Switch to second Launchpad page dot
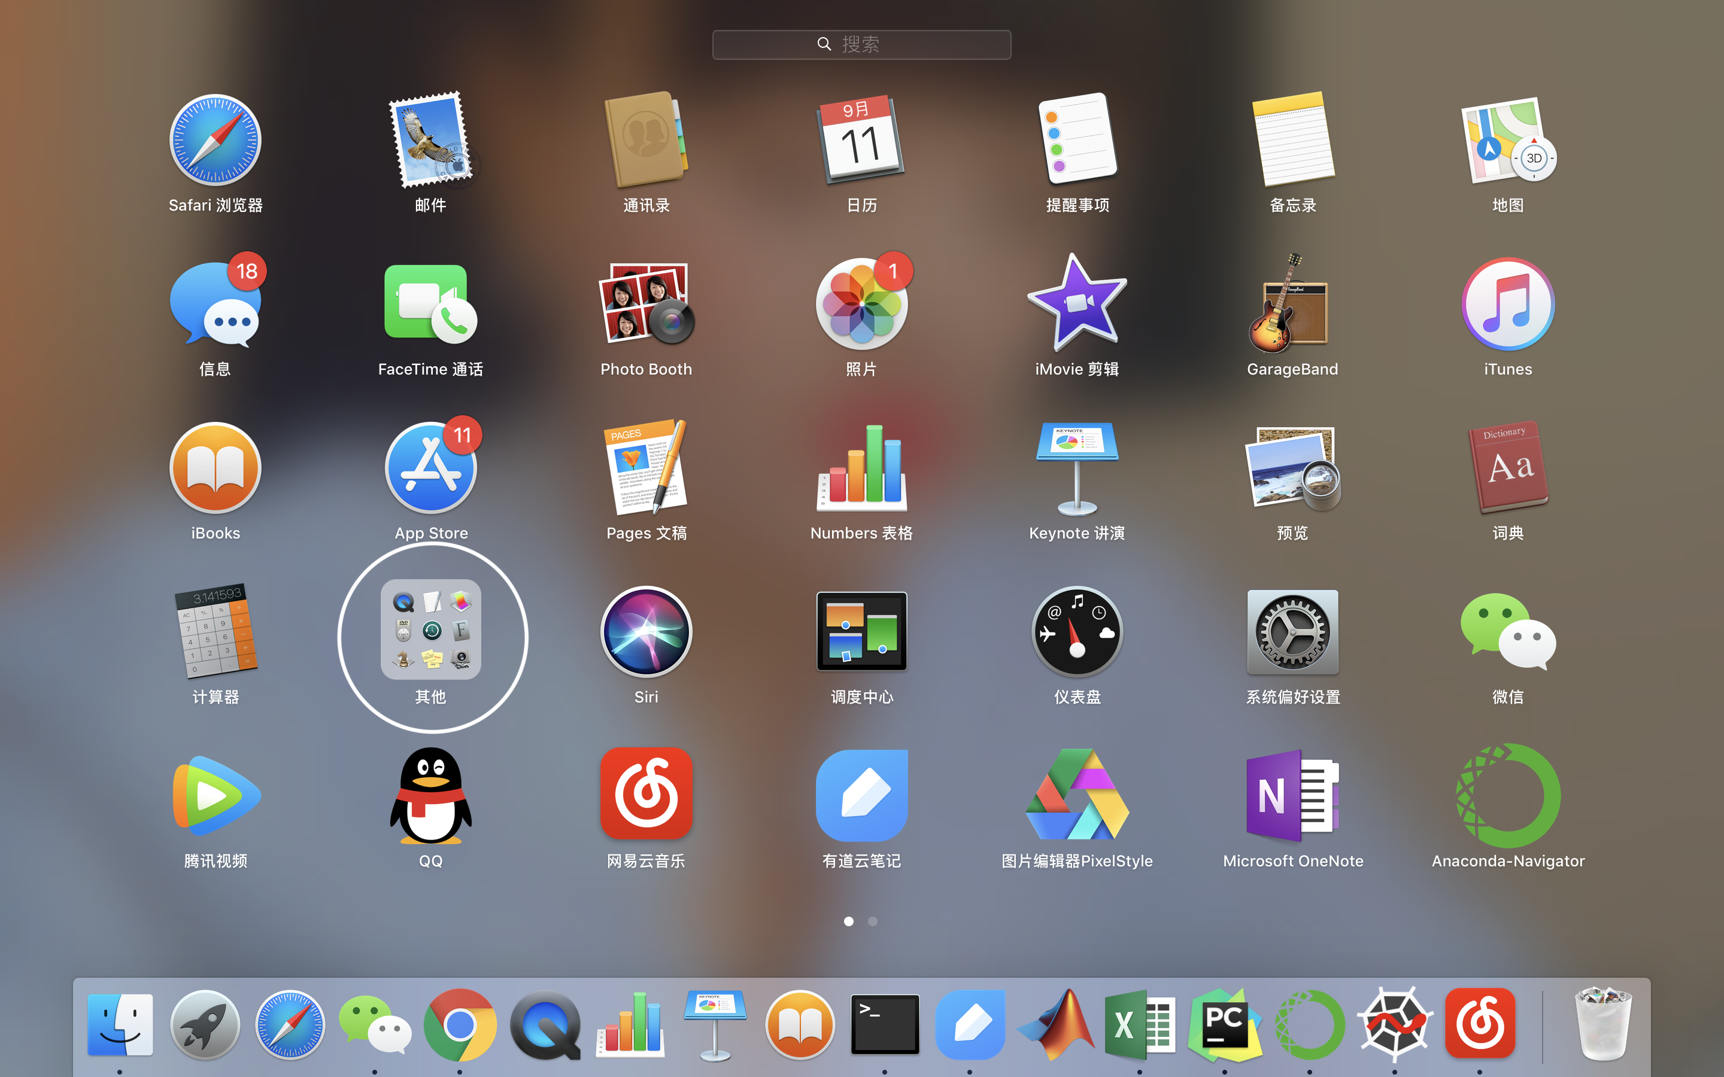1724x1077 pixels. [x=873, y=921]
